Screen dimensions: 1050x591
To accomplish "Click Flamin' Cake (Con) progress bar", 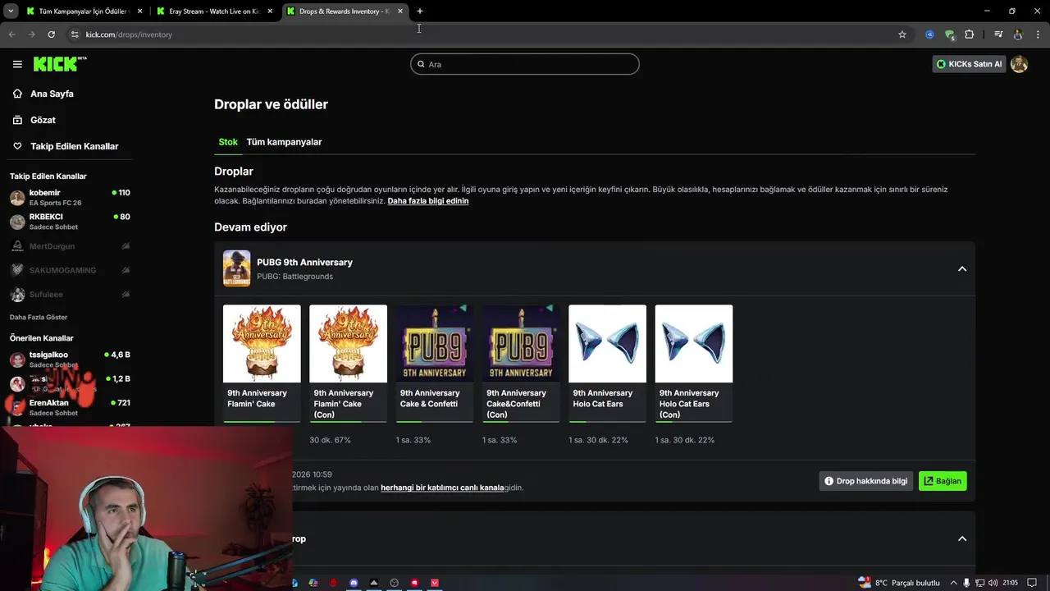I will (348, 422).
